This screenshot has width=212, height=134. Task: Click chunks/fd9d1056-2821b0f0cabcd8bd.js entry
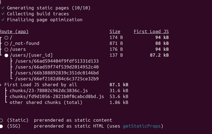click(57, 97)
